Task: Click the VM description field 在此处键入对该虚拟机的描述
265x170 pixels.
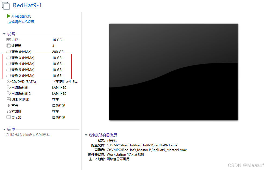Action: [x=28, y=135]
